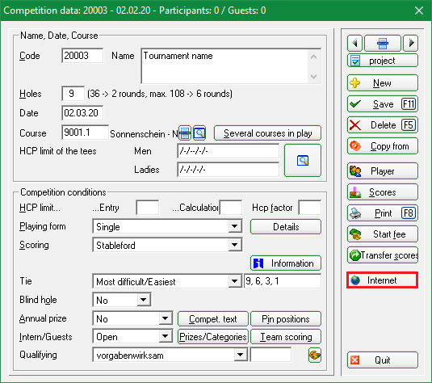
Task: Save the competition data
Action: coord(383,104)
